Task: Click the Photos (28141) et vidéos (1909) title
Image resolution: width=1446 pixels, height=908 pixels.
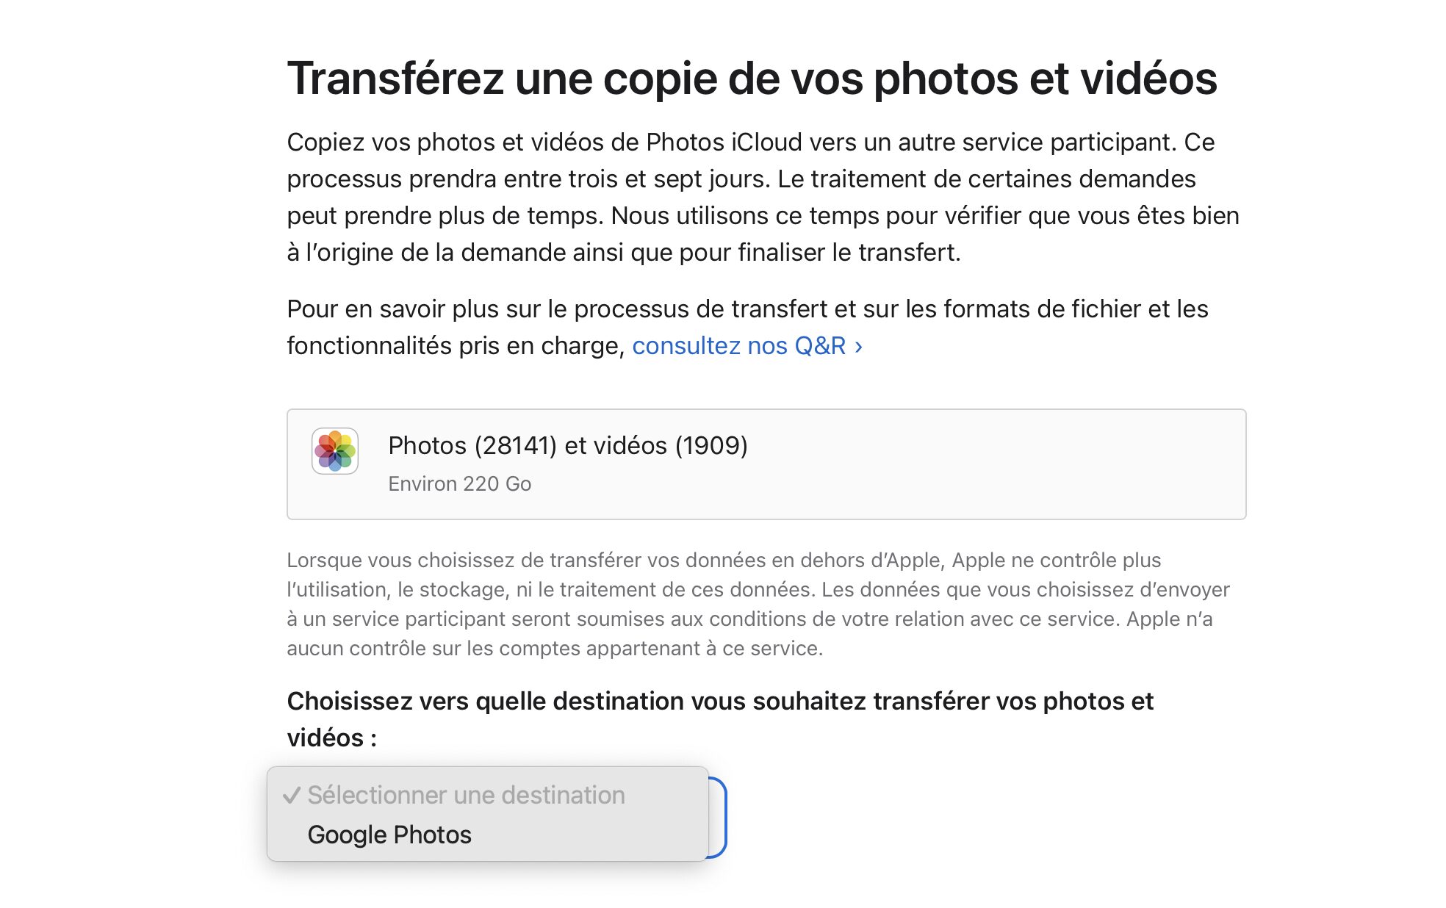Action: click(x=567, y=445)
